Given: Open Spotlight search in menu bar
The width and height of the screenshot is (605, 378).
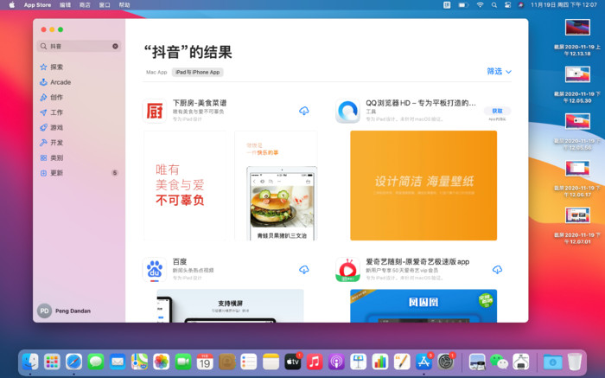Looking at the screenshot, I should (x=494, y=5).
